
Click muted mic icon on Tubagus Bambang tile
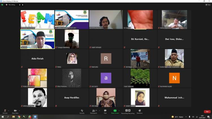(x=56, y=47)
